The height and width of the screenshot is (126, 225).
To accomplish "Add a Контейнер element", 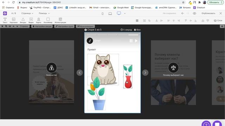I will (48, 20).
